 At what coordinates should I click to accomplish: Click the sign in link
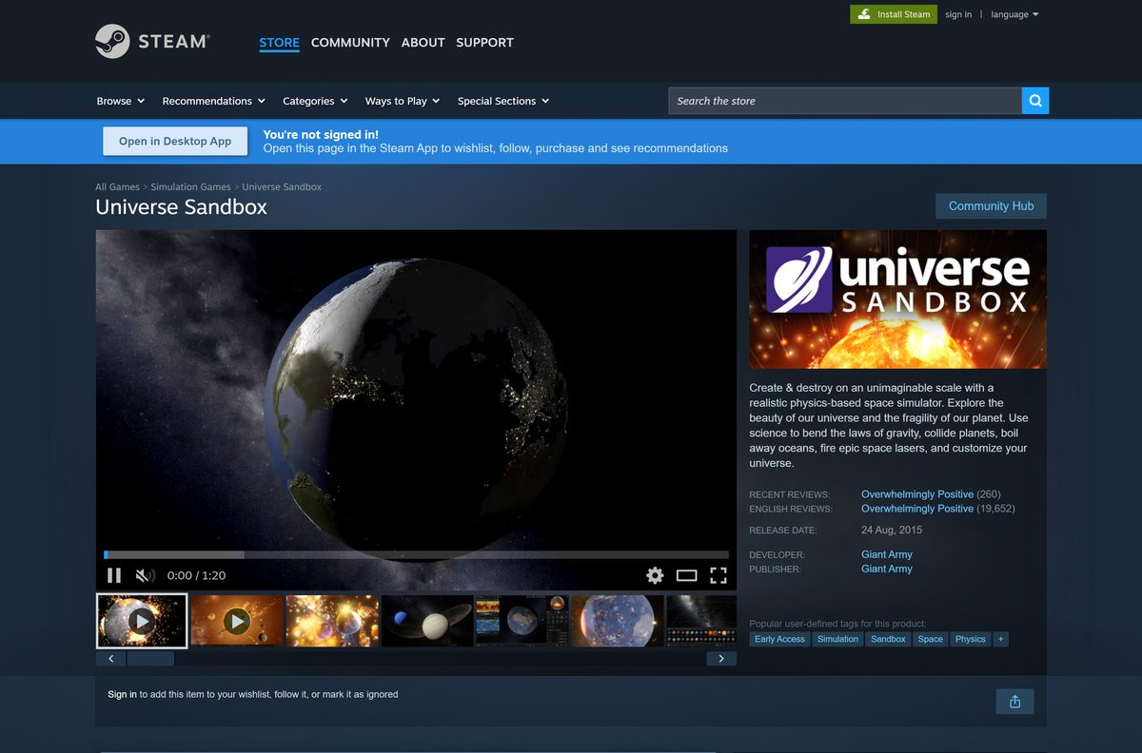pos(958,14)
